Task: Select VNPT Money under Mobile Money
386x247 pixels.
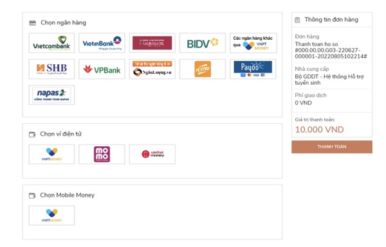Action: pyautogui.click(x=51, y=216)
